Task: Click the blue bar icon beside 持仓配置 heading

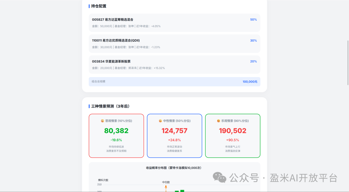Action: tap(90, 6)
